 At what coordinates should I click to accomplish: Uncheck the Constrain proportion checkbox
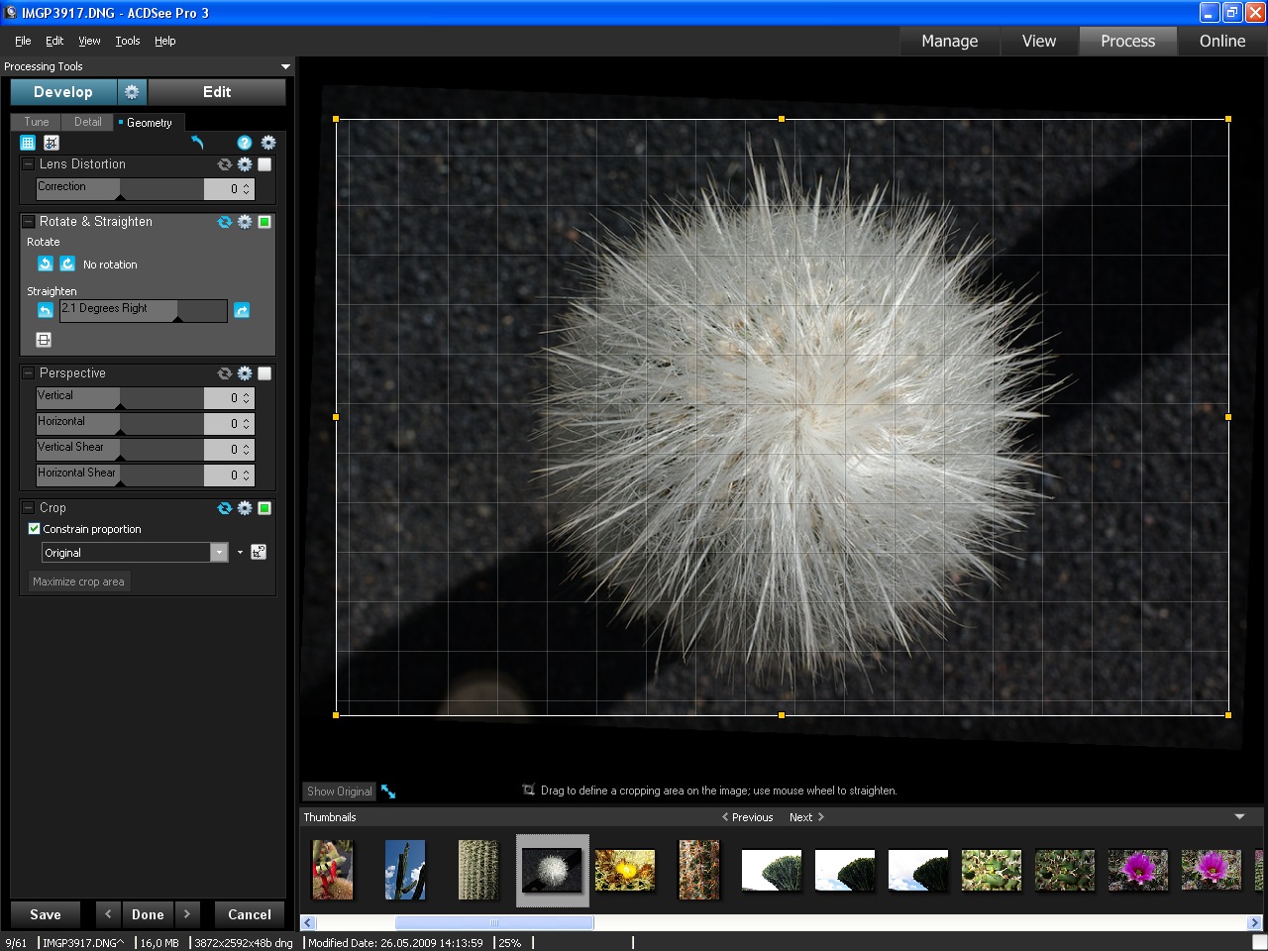(35, 528)
